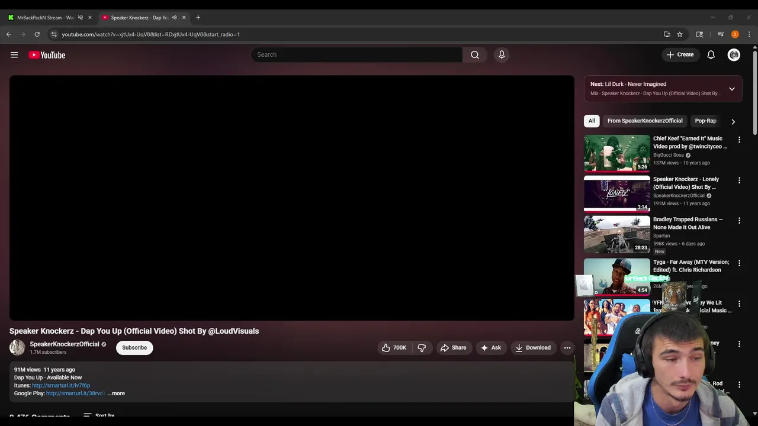Go back in browser history

(x=9, y=34)
